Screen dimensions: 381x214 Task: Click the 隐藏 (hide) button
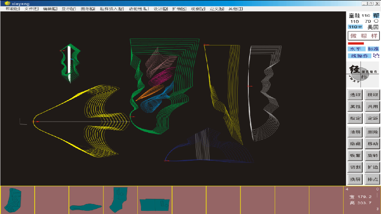(355, 143)
